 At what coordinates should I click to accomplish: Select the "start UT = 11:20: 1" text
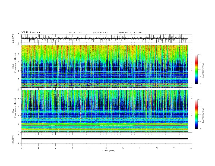pos(131,33)
